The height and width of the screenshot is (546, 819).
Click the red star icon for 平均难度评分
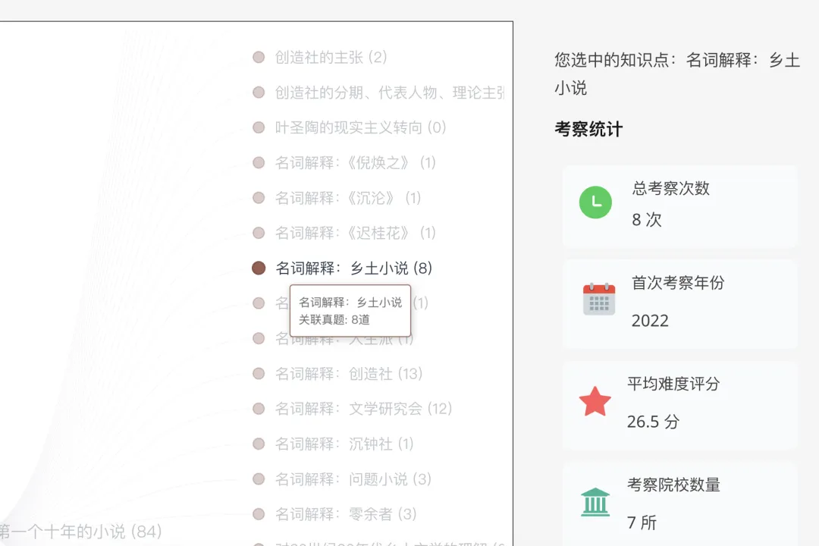pyautogui.click(x=596, y=402)
